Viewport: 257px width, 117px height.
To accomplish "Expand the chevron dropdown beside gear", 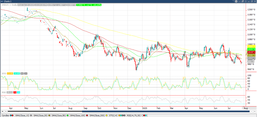I will (x=239, y=2).
